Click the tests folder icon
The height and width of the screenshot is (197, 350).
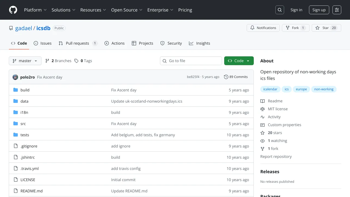(x=16, y=135)
